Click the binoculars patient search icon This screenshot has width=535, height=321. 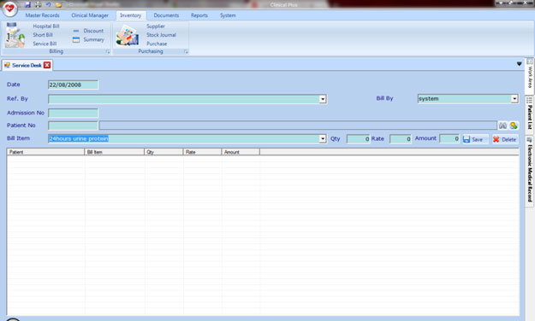coord(502,125)
